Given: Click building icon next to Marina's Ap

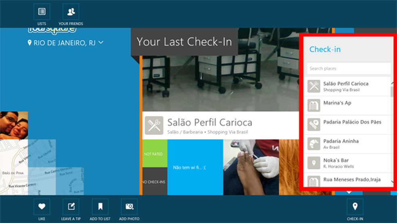Looking at the screenshot, I should coord(314,105).
